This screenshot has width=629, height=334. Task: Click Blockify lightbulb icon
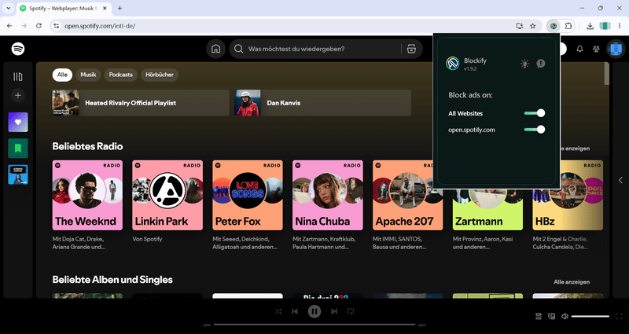tap(524, 64)
